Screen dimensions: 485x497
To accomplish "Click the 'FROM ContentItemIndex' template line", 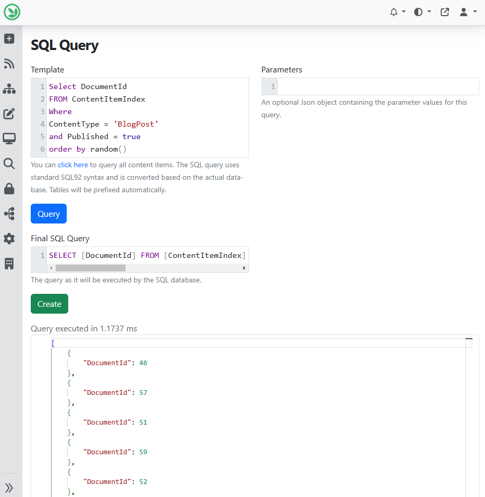I will [x=97, y=99].
